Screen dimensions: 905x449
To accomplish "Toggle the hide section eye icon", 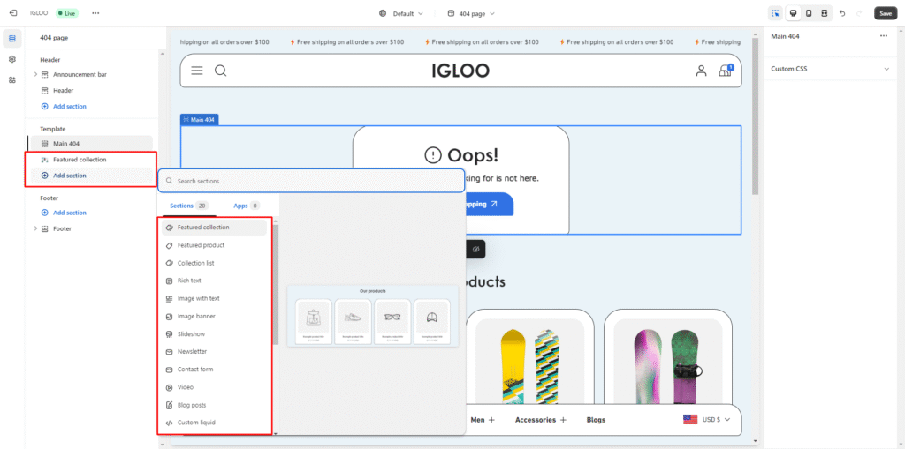I will 475,250.
